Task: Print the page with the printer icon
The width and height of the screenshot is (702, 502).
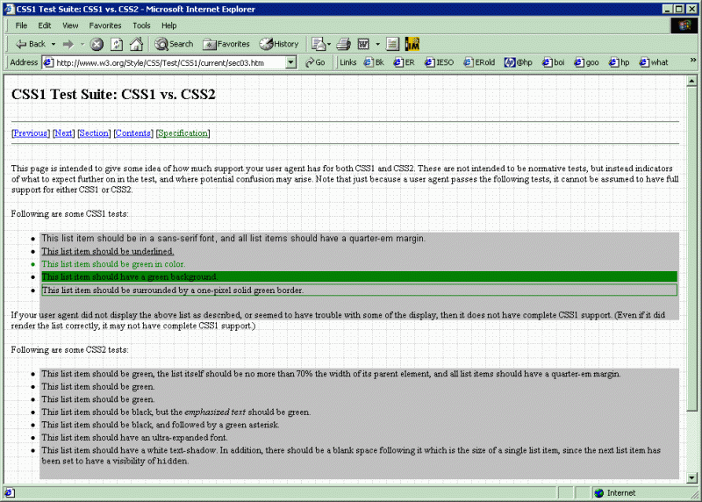Action: (x=343, y=44)
